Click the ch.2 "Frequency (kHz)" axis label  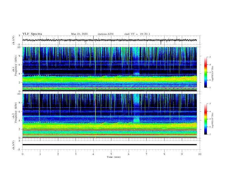point(16,113)
